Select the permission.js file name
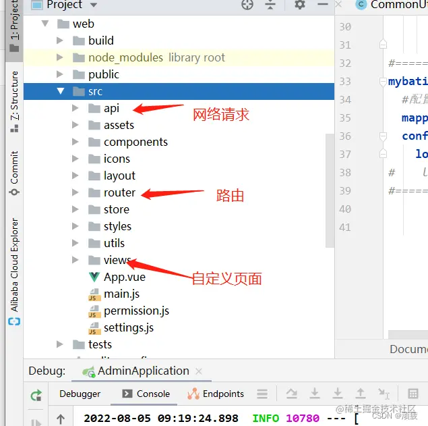Screen dimensions: 428x426 136,311
